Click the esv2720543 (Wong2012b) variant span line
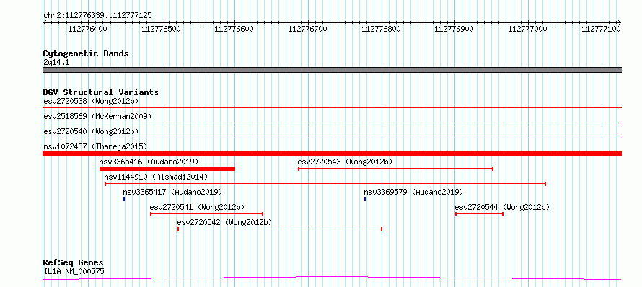642x287 pixels. pyautogui.click(x=395, y=169)
